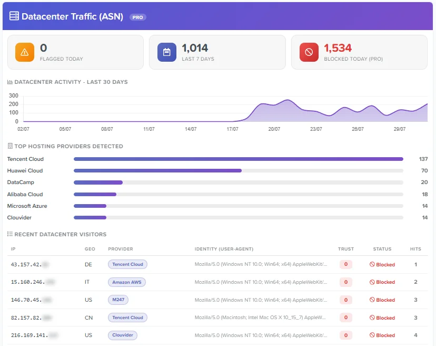Click the blue calendar icon for Last 7 Days
The image size is (436, 346).
pos(167,52)
